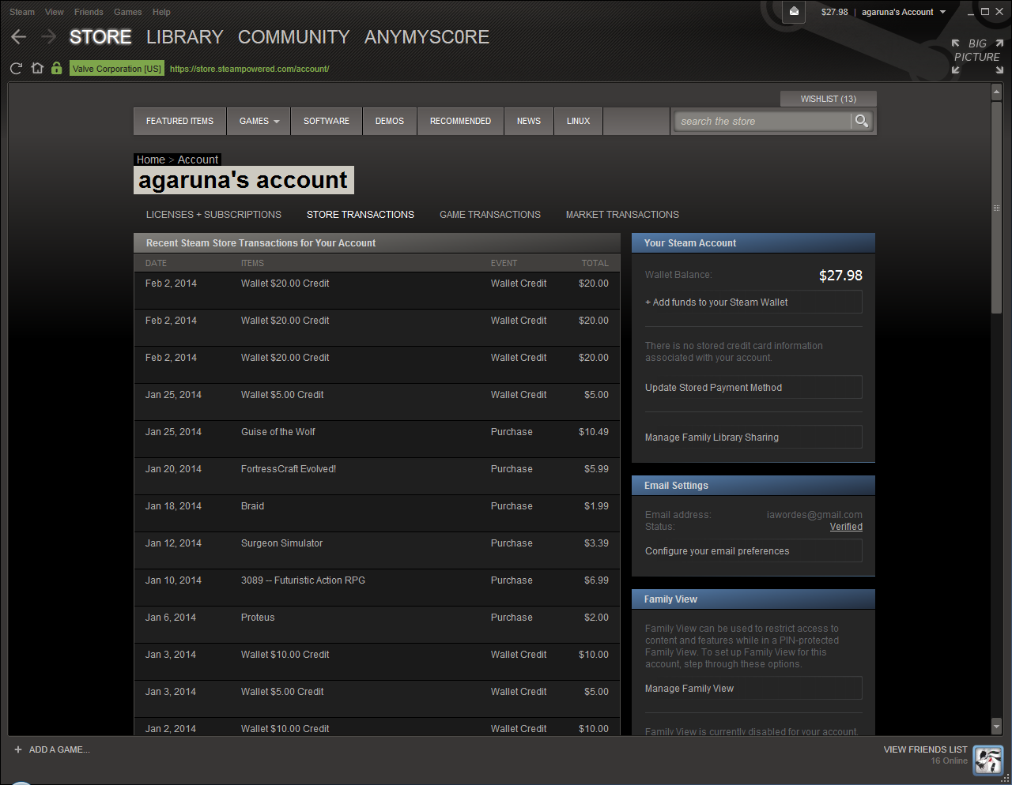Click the store URL address text
This screenshot has width=1012, height=785.
pyautogui.click(x=249, y=69)
